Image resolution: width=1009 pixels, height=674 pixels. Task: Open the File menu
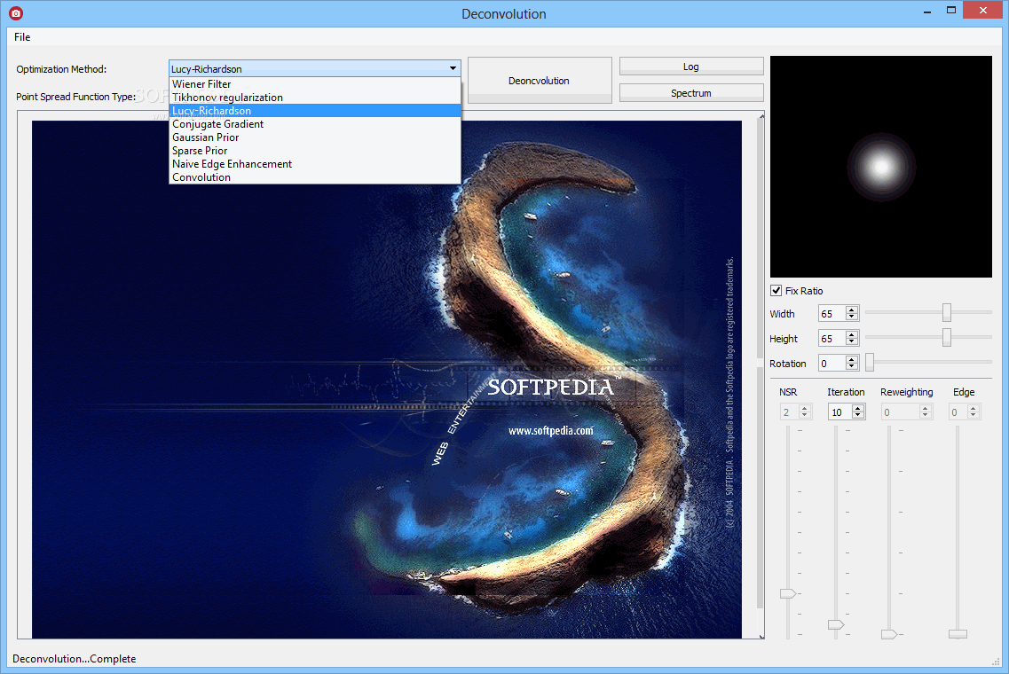pyautogui.click(x=22, y=37)
